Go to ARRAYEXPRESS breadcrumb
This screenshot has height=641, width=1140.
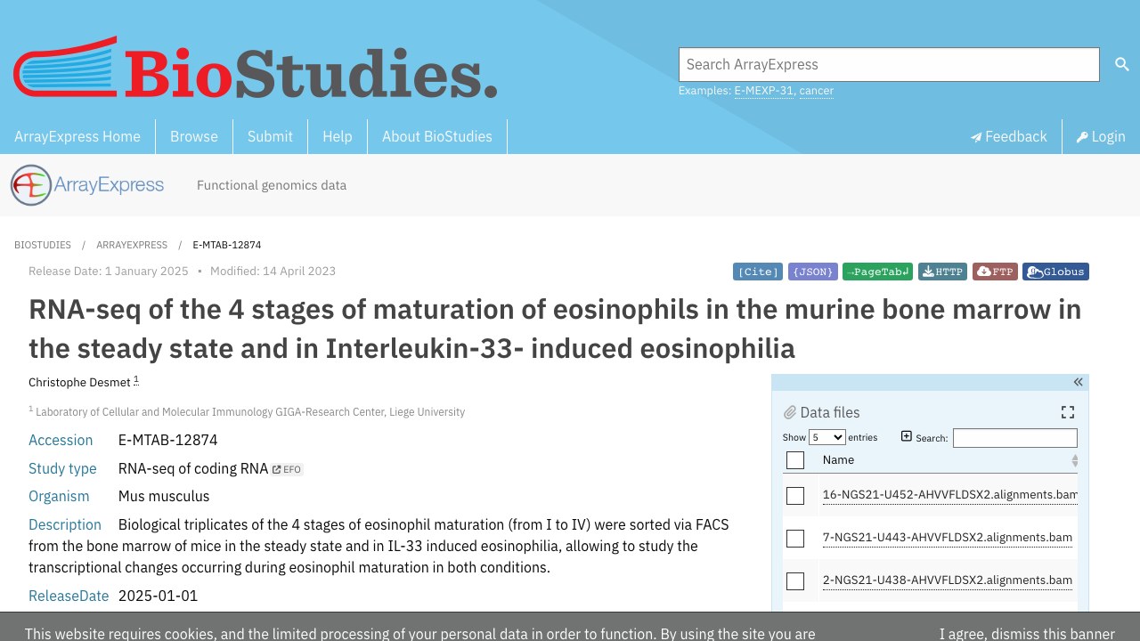tap(132, 245)
